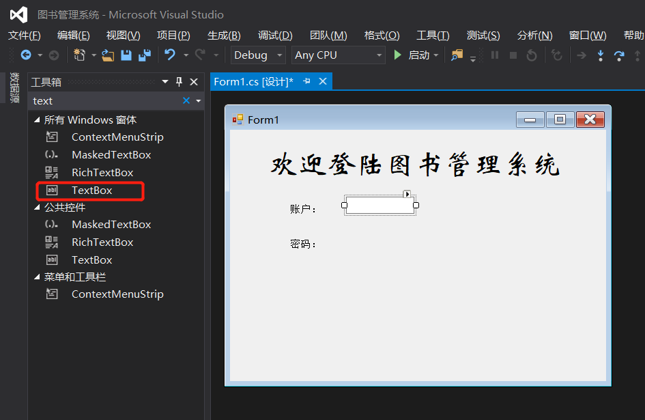This screenshot has height=420, width=645.
Task: Click the Navigate Backward arrow icon
Action: coord(26,55)
